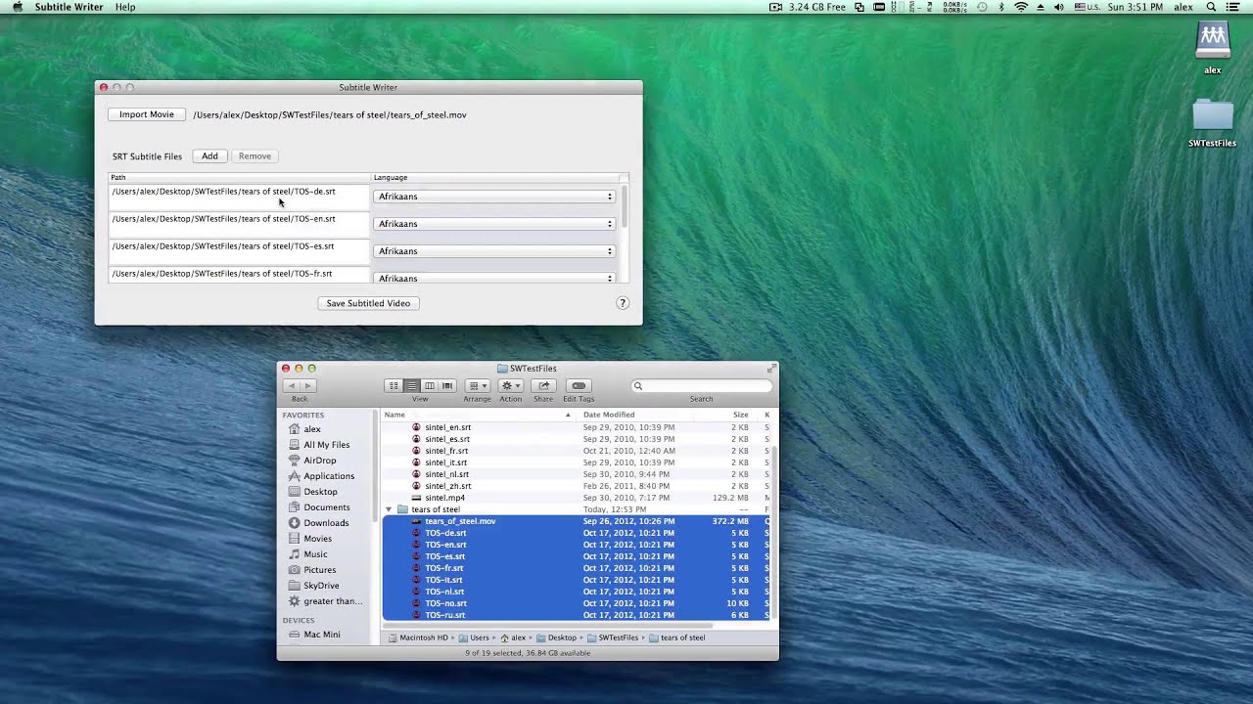Click the Path column header
Viewport: 1253px width, 704px height.
pyautogui.click(x=239, y=178)
